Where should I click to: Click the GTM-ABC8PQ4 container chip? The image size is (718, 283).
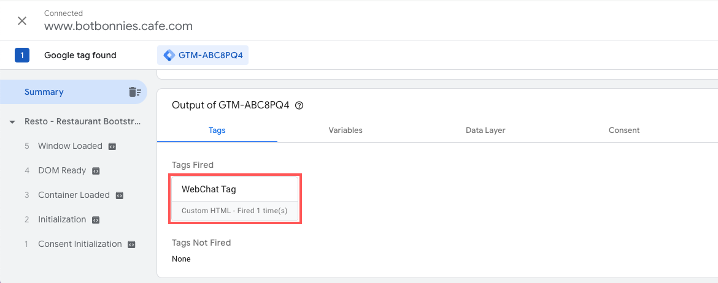click(x=203, y=55)
